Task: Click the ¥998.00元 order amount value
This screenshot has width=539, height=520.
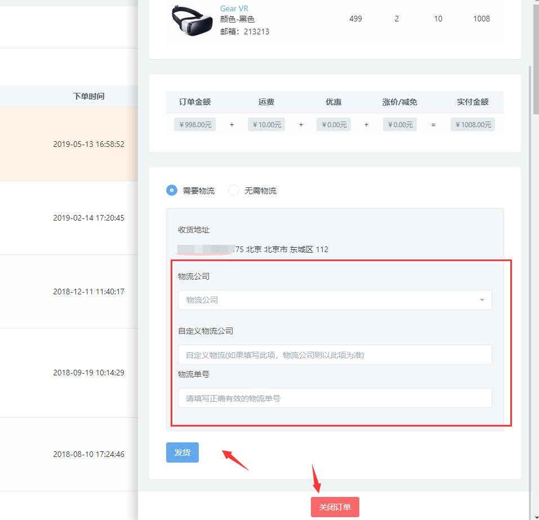Action: [195, 124]
